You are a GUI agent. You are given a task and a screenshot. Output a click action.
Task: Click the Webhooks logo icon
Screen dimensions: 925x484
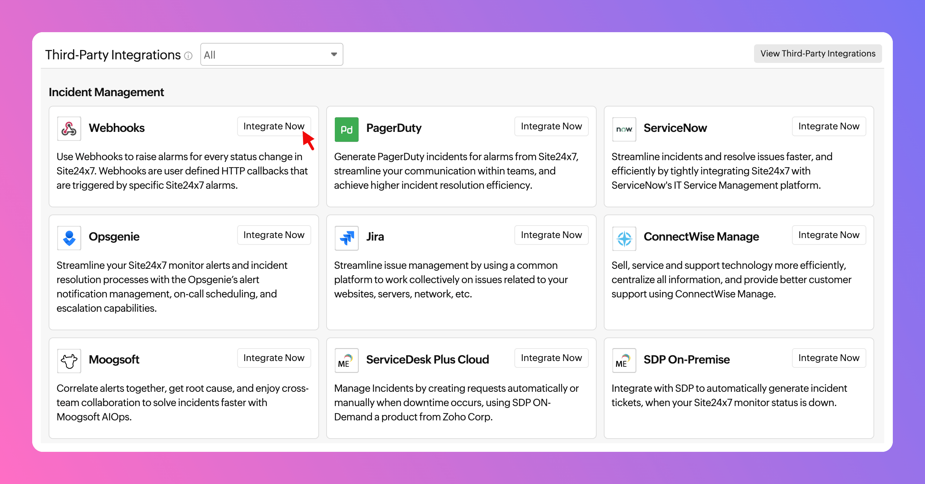coord(69,129)
